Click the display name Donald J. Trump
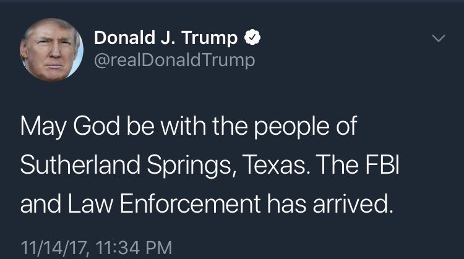The height and width of the screenshot is (259, 464). (166, 38)
